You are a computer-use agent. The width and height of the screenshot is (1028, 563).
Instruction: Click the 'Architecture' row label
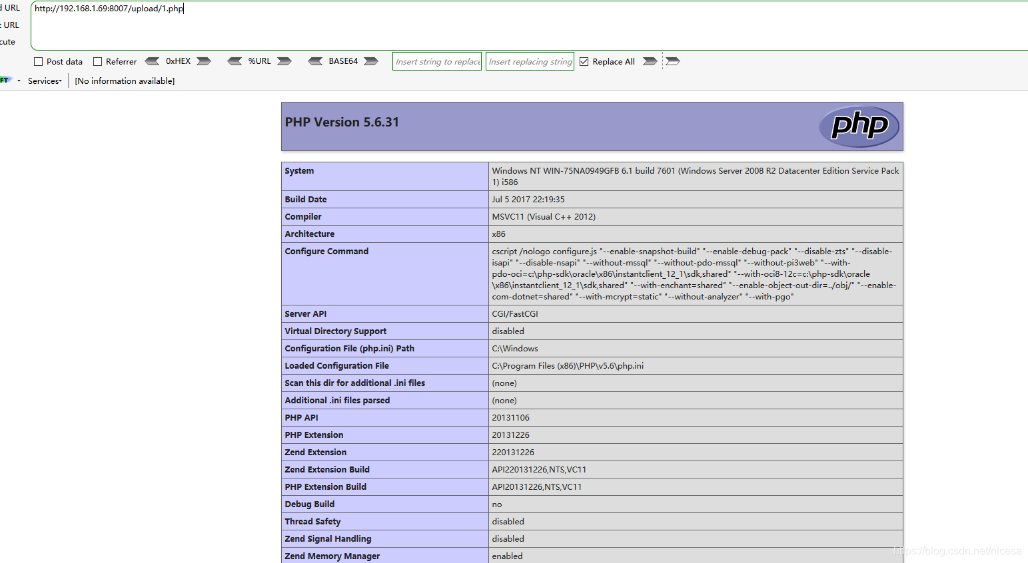coord(310,234)
